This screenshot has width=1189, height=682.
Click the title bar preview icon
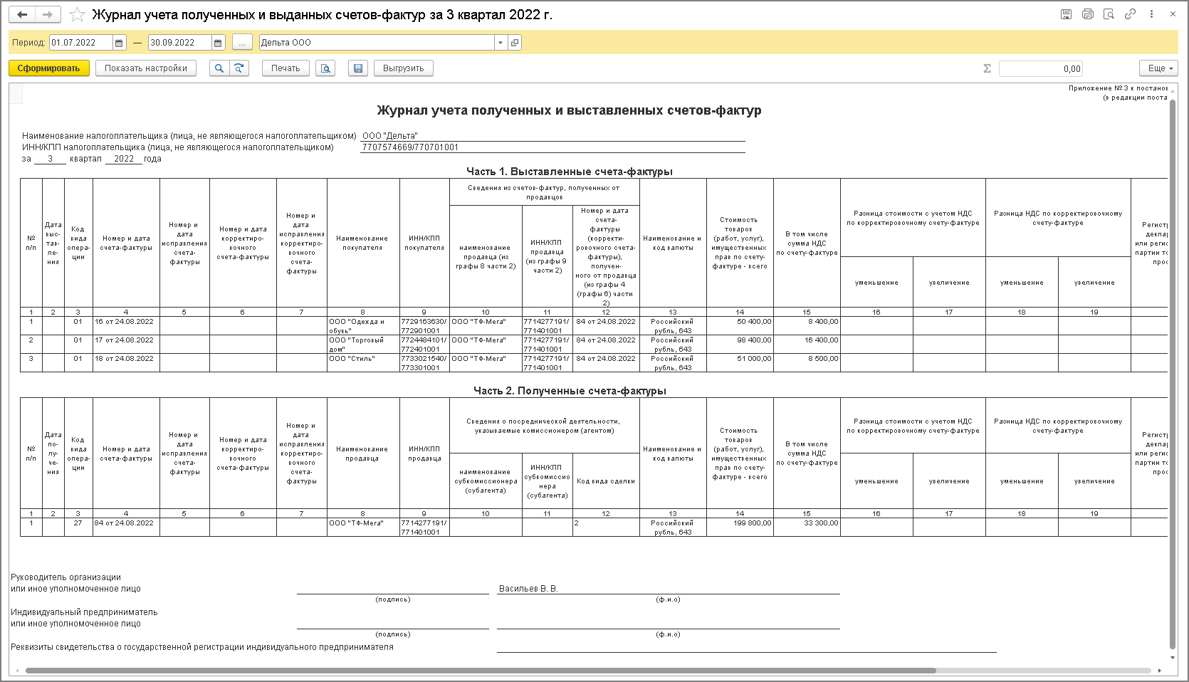pos(1109,14)
